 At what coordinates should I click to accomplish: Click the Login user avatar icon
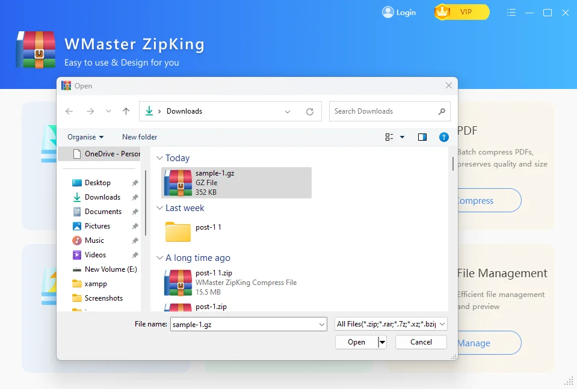point(388,12)
